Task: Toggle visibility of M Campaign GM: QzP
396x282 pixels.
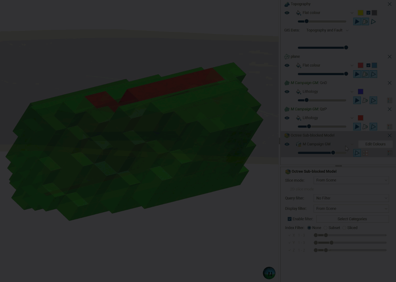Action: pos(287,118)
